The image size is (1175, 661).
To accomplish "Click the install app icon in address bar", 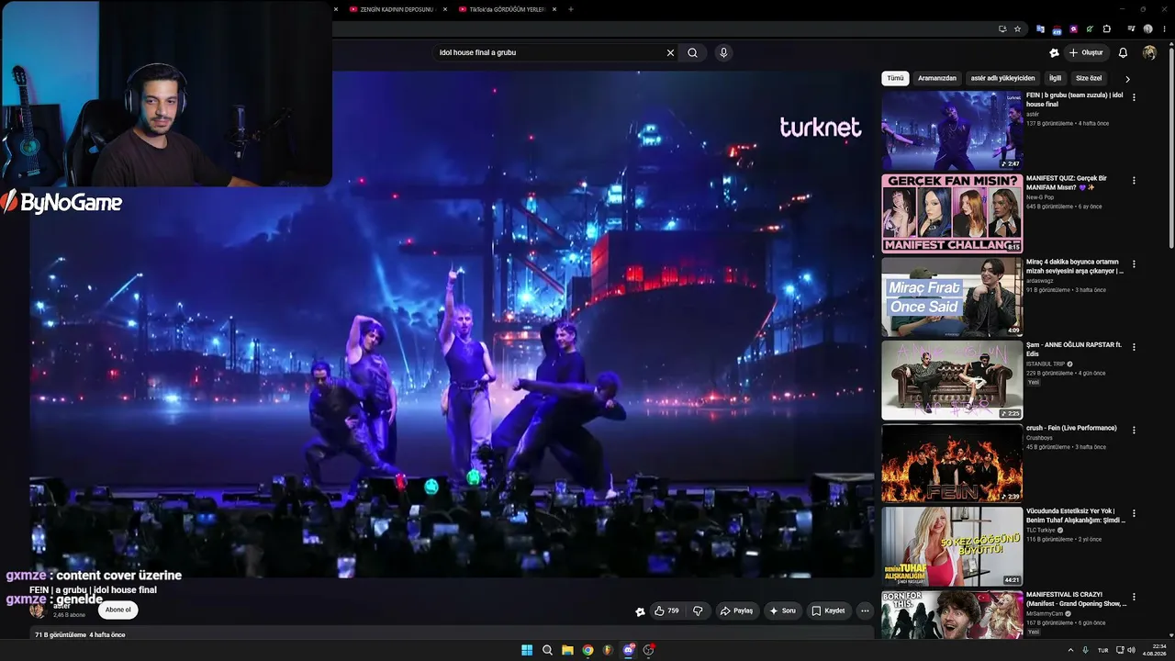I will [x=1002, y=28].
